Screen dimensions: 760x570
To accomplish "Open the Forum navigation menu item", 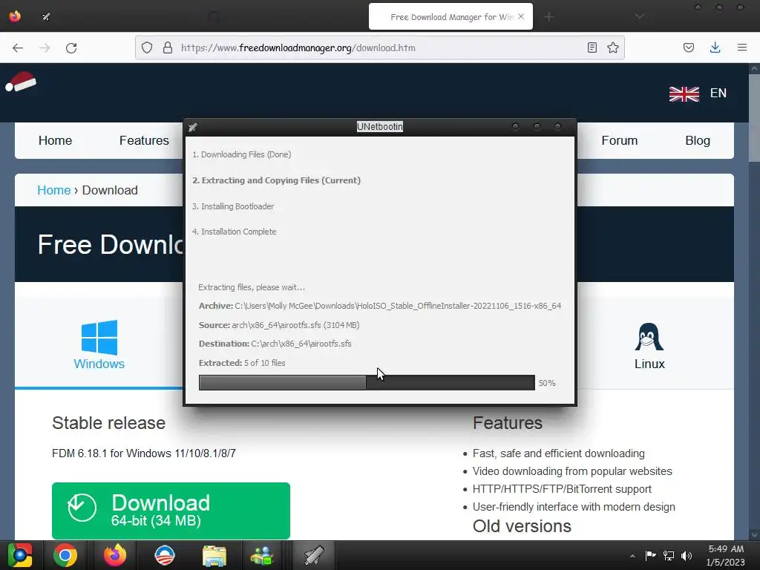I will (x=620, y=140).
